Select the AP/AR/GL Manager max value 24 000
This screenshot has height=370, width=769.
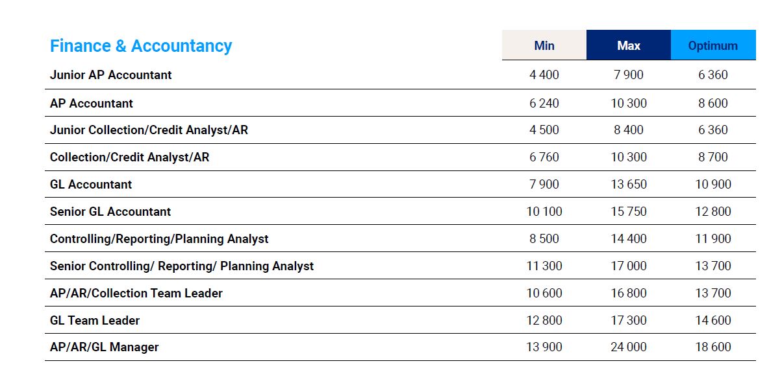tap(629, 347)
